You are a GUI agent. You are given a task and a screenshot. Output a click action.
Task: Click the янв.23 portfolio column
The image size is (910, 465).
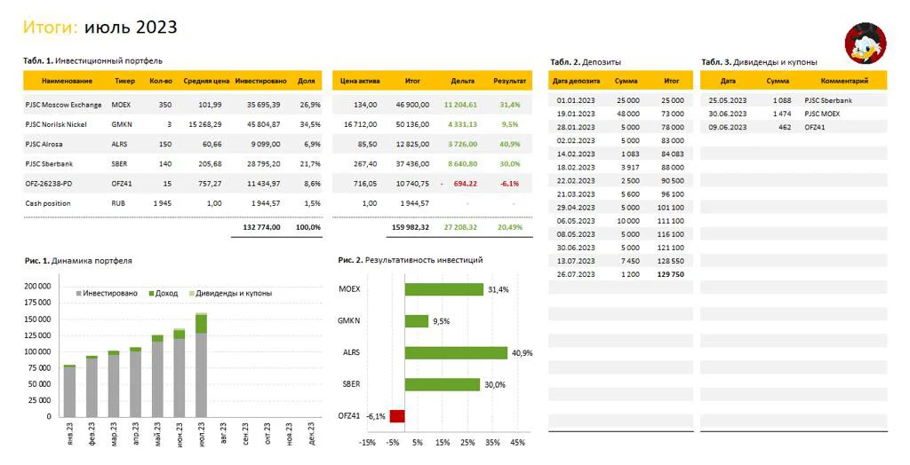[x=69, y=390]
